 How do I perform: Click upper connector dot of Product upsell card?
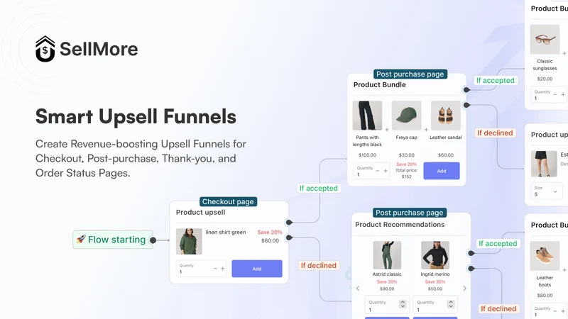click(289, 223)
